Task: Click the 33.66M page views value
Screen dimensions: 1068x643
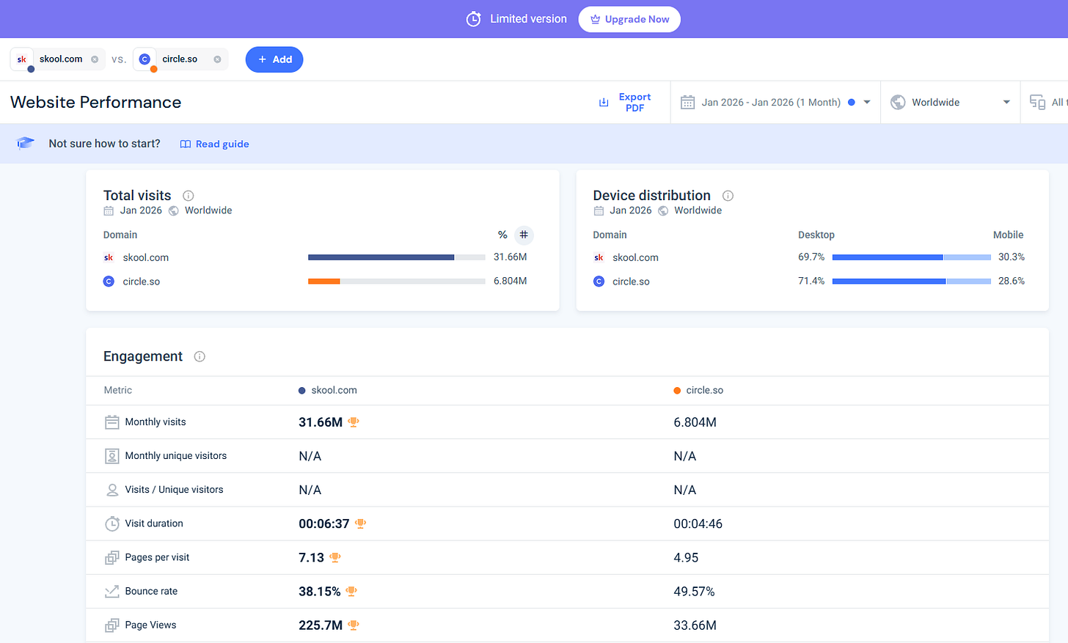Action: (695, 625)
